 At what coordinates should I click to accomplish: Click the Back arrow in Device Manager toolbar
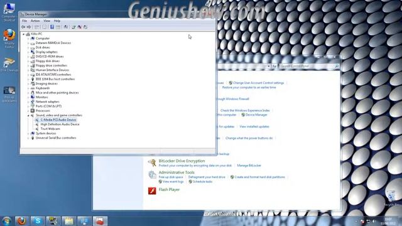(x=23, y=27)
